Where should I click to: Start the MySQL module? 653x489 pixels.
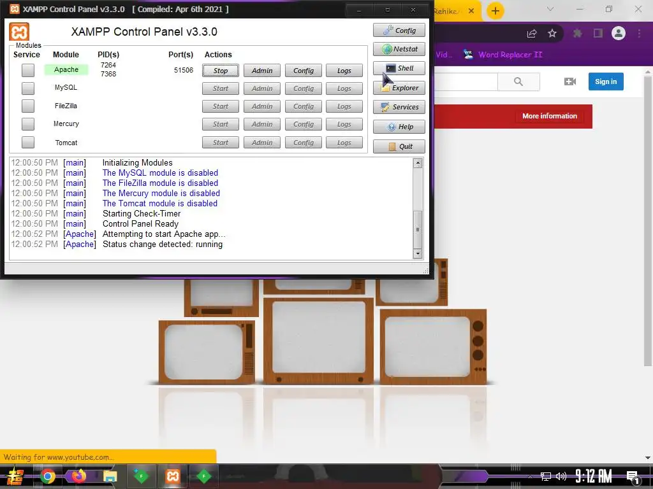click(221, 89)
